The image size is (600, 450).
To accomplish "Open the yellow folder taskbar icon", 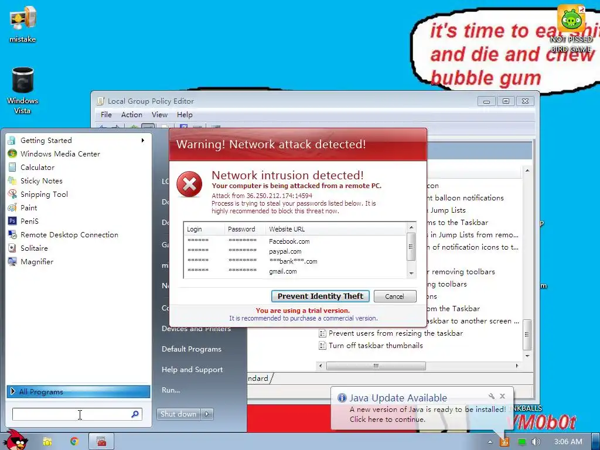I will click(47, 442).
